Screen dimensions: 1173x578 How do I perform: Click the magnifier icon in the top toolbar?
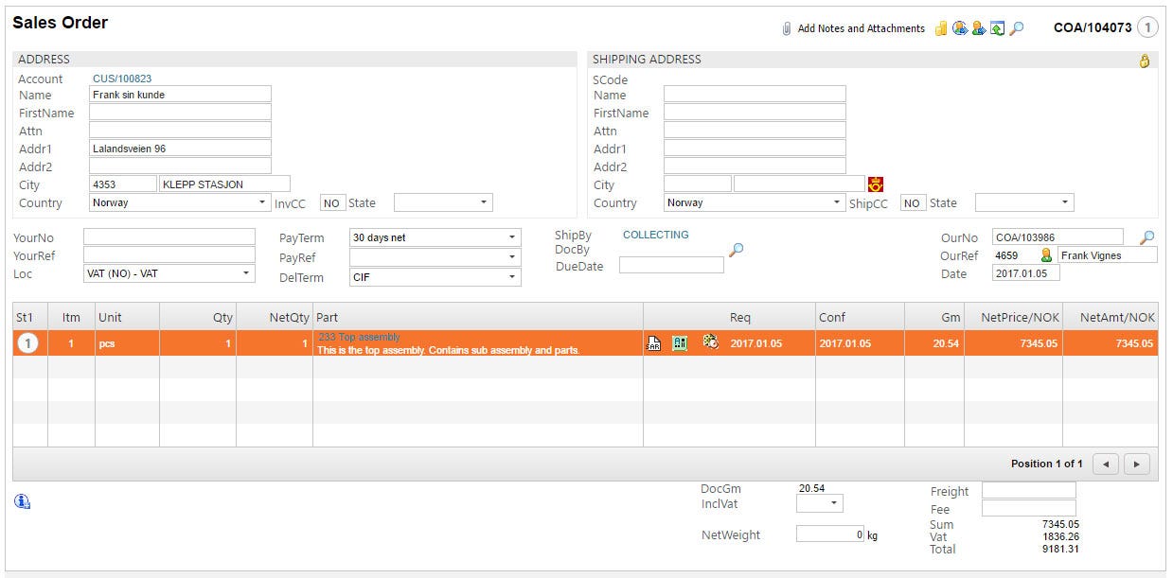pos(1017,28)
